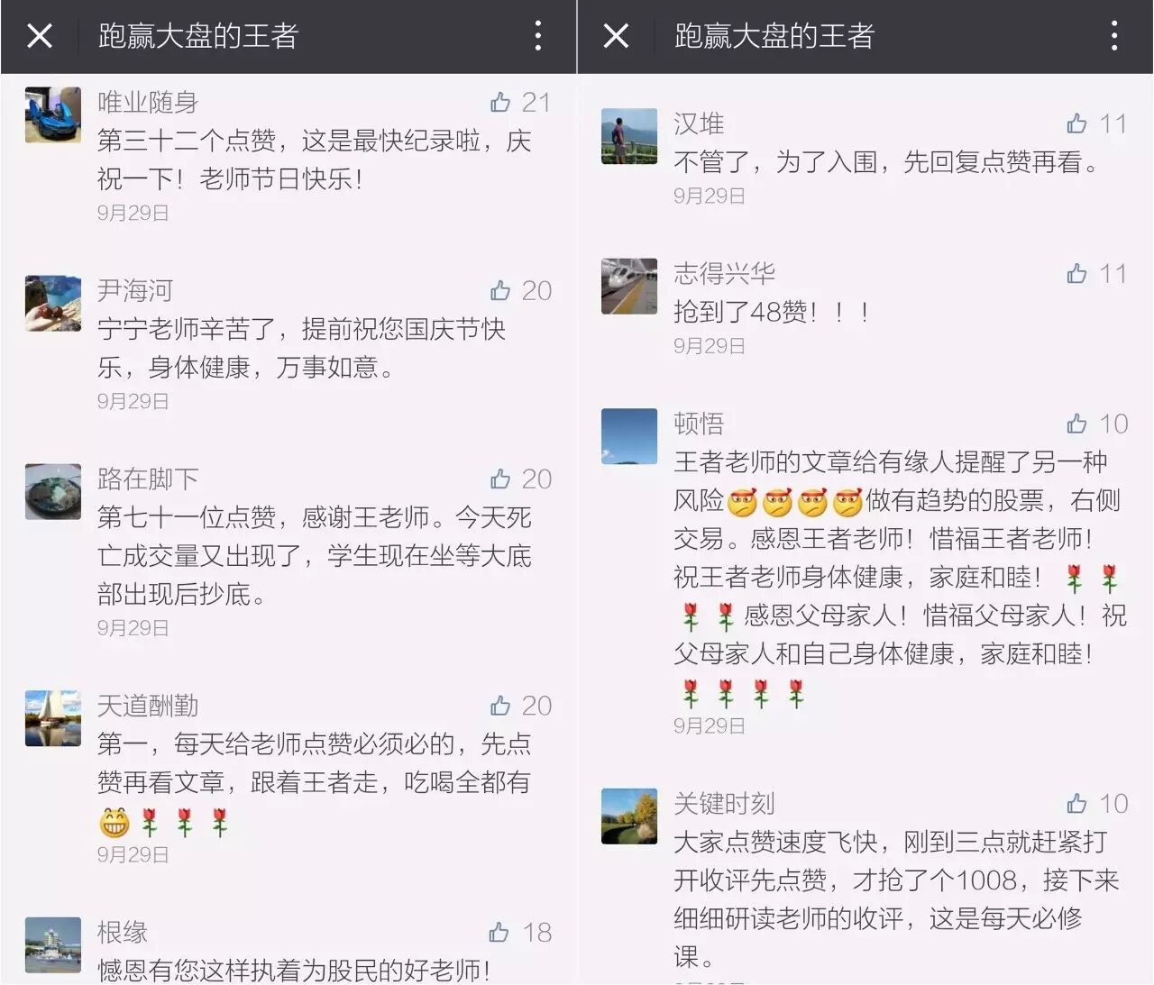Like 关键时刻's comment

[1076, 803]
